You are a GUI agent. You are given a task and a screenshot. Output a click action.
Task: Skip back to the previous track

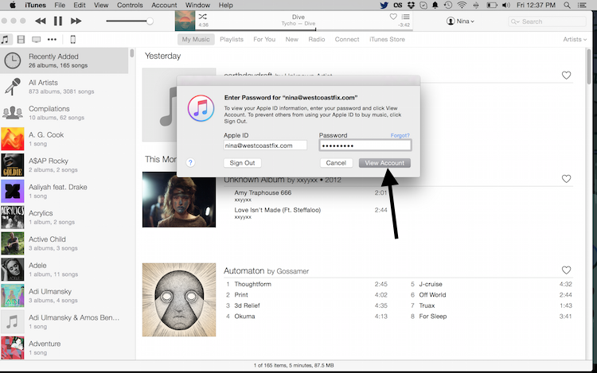[41, 21]
